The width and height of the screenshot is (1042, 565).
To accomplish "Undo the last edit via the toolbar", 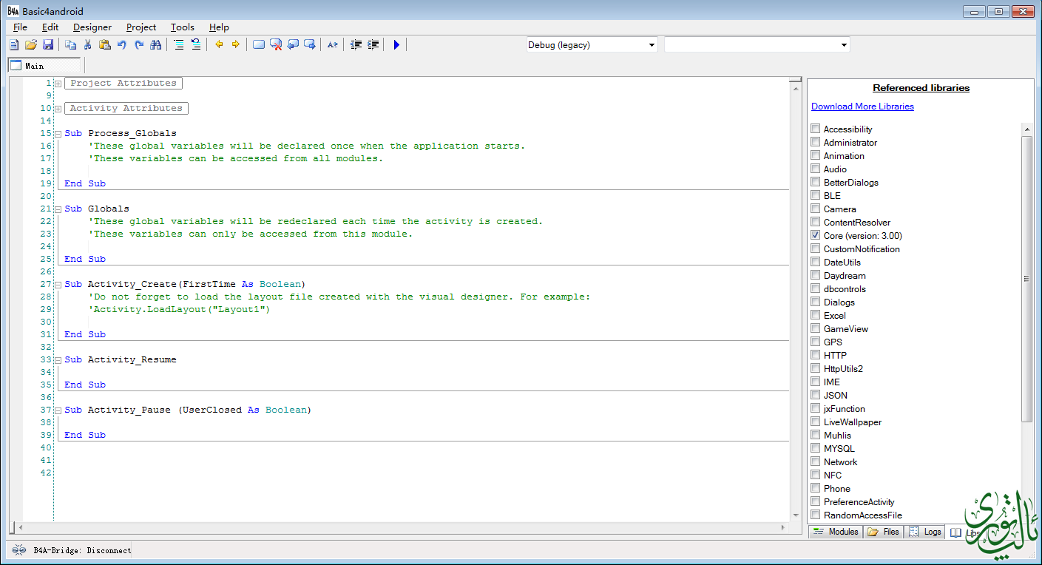I will click(122, 45).
